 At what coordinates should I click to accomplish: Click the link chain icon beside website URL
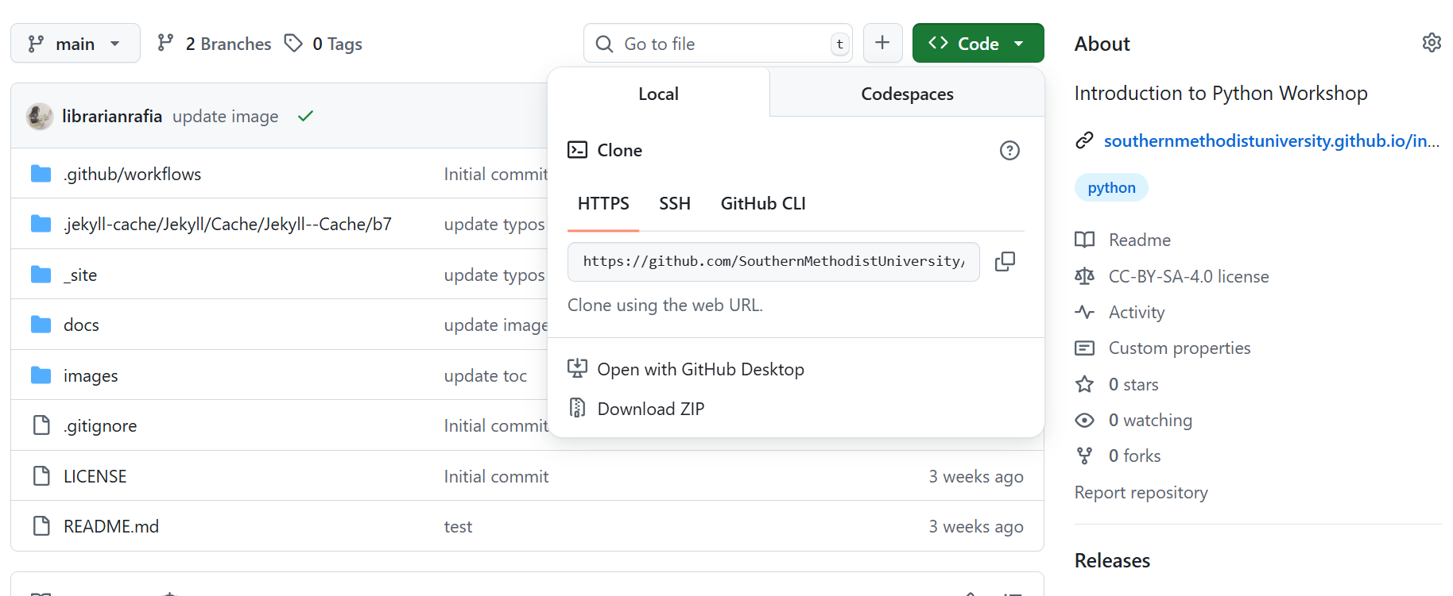click(1084, 140)
